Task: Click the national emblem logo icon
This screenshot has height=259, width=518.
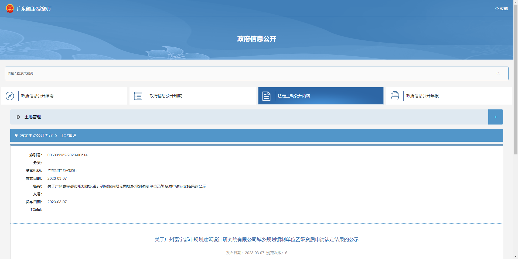Action: 10,9
